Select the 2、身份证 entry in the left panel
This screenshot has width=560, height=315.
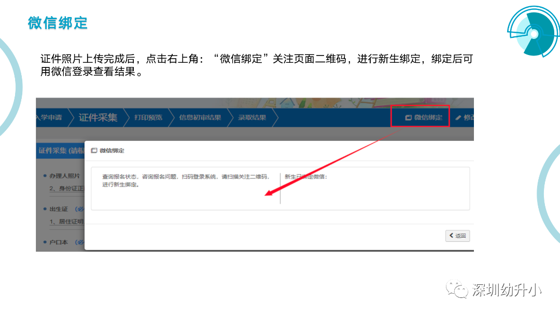(67, 188)
